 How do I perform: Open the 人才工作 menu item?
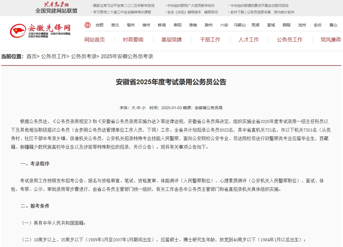(249, 40)
